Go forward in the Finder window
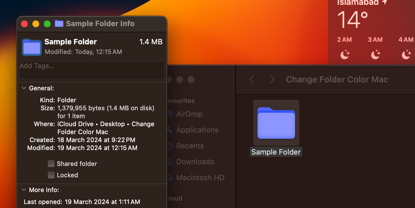This screenshot has width=415, height=208. [272, 80]
